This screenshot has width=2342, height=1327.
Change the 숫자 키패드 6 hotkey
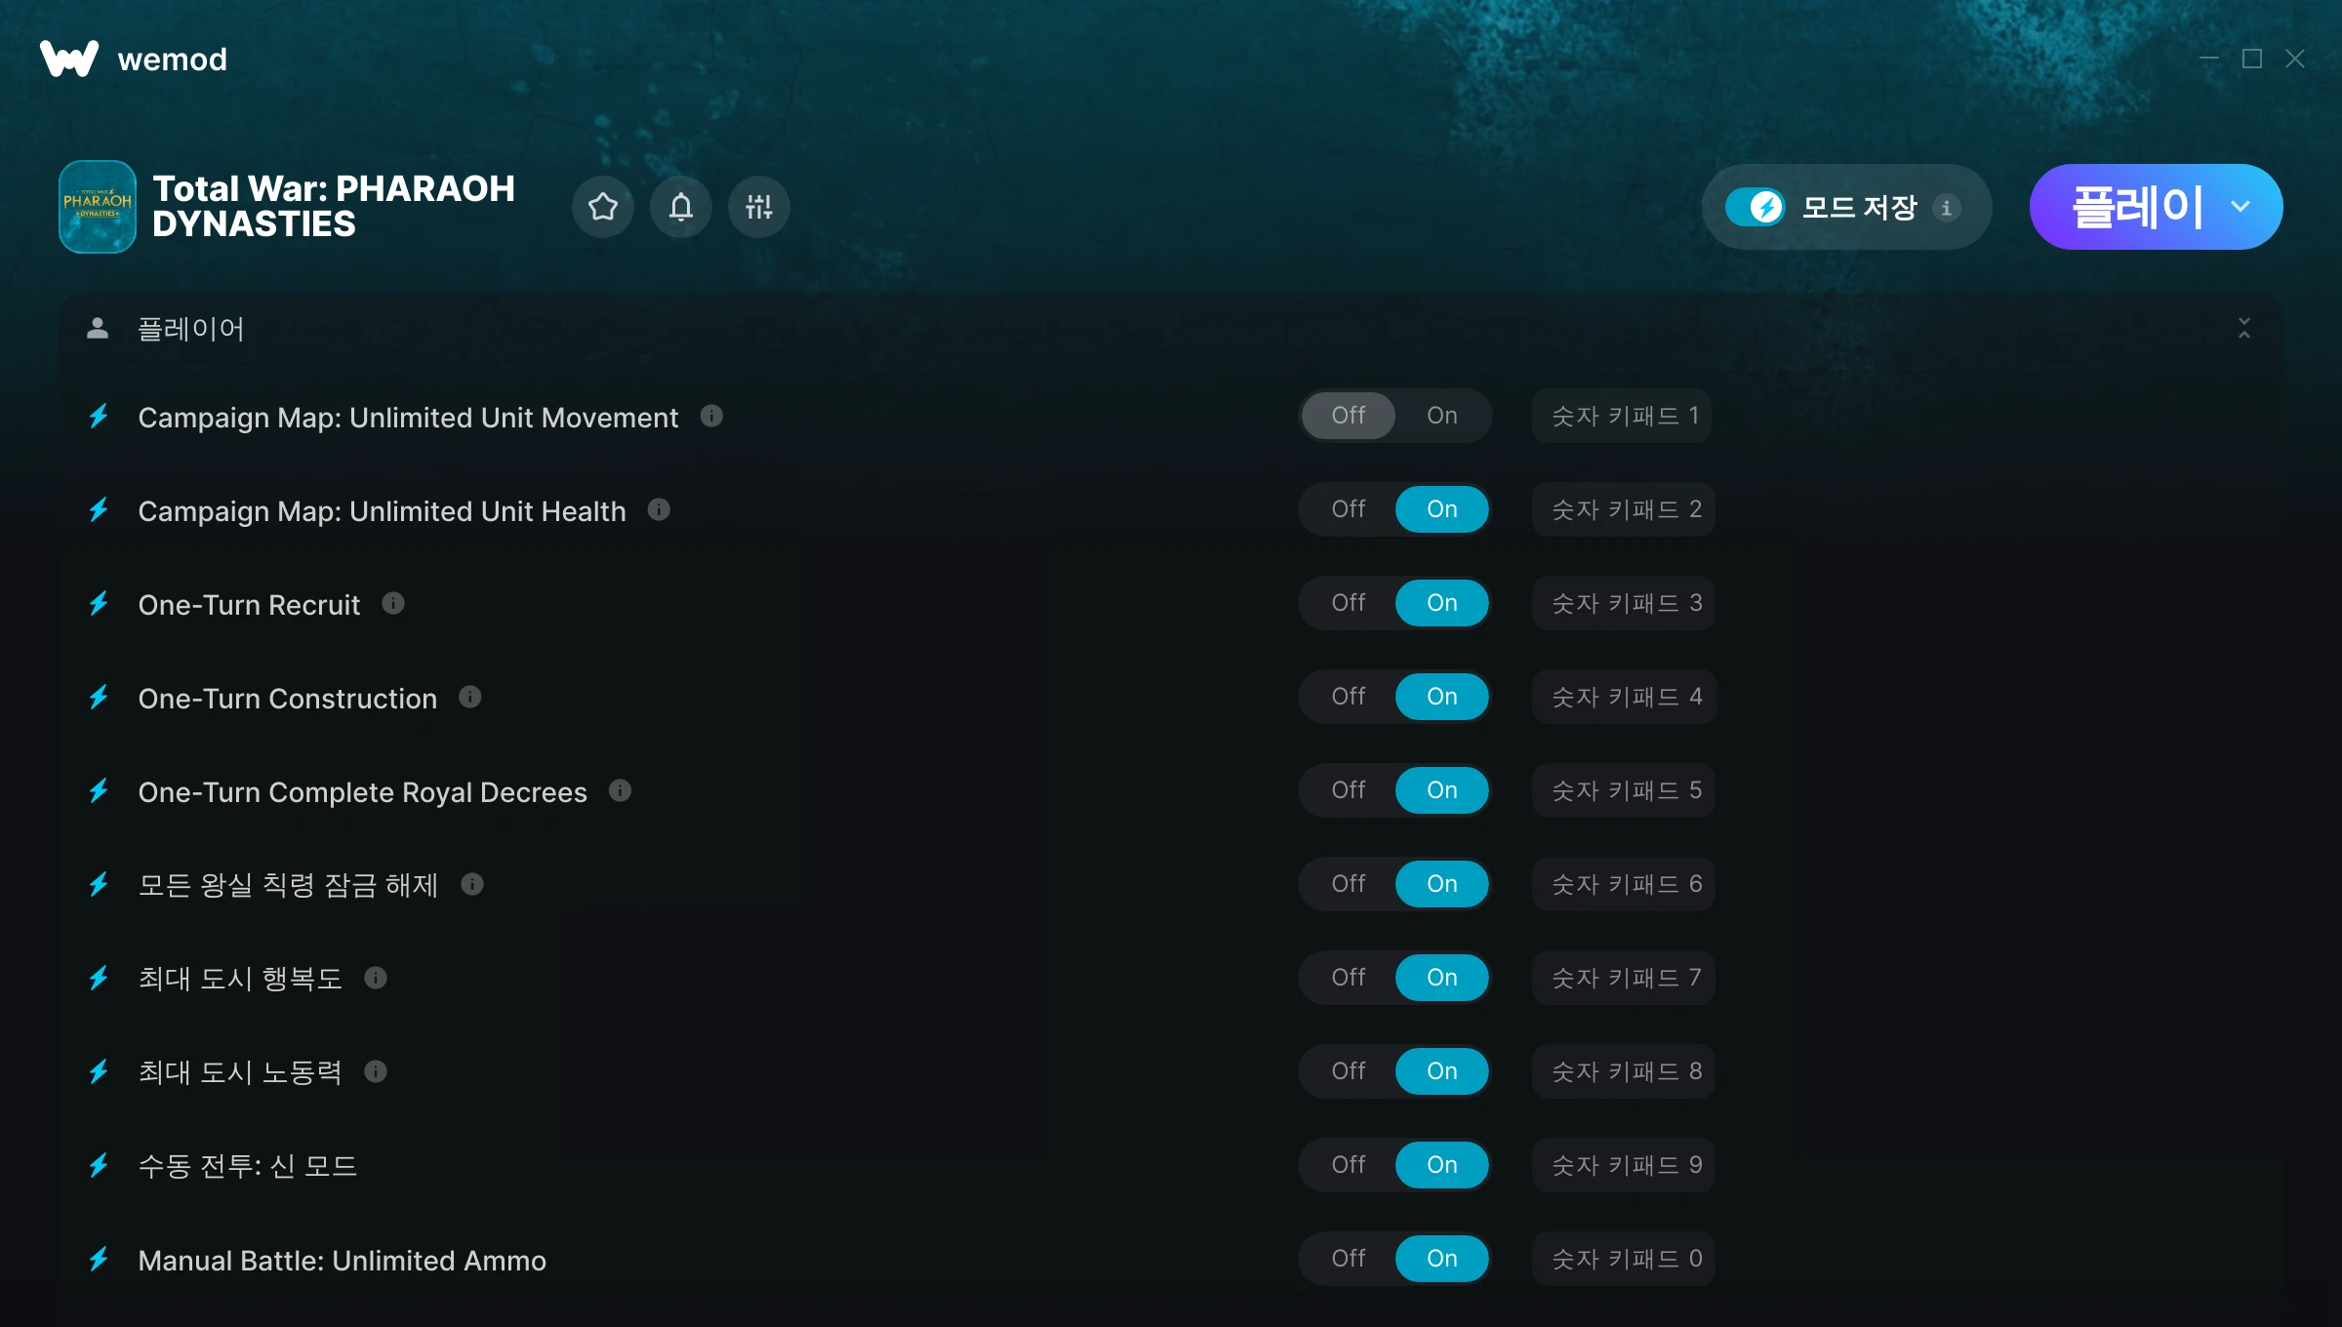(x=1624, y=884)
